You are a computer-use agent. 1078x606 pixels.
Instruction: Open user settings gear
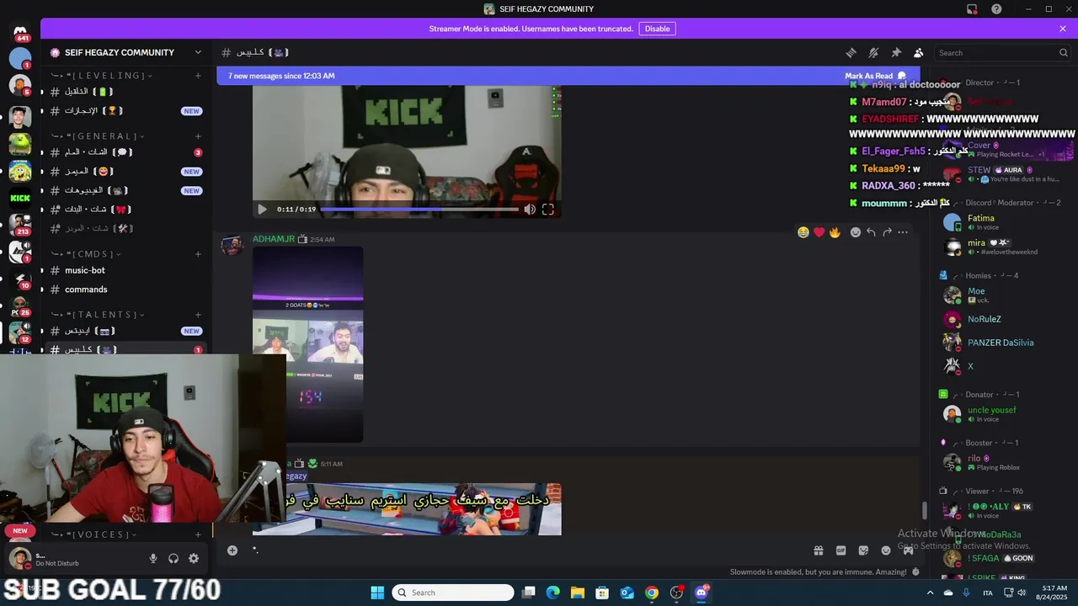tap(194, 558)
